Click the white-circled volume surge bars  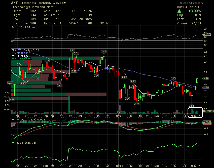pos(195,111)
